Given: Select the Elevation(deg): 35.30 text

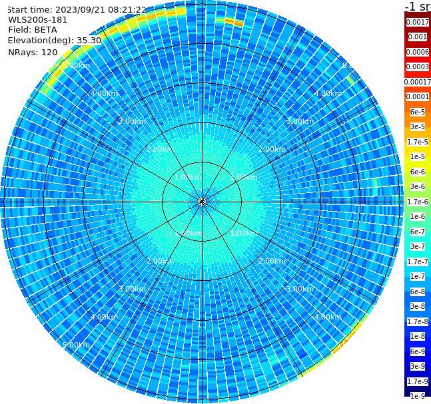Looking at the screenshot, I should (55, 41).
